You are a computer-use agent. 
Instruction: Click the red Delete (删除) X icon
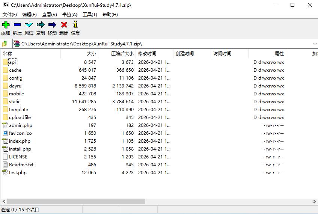pos(64,25)
